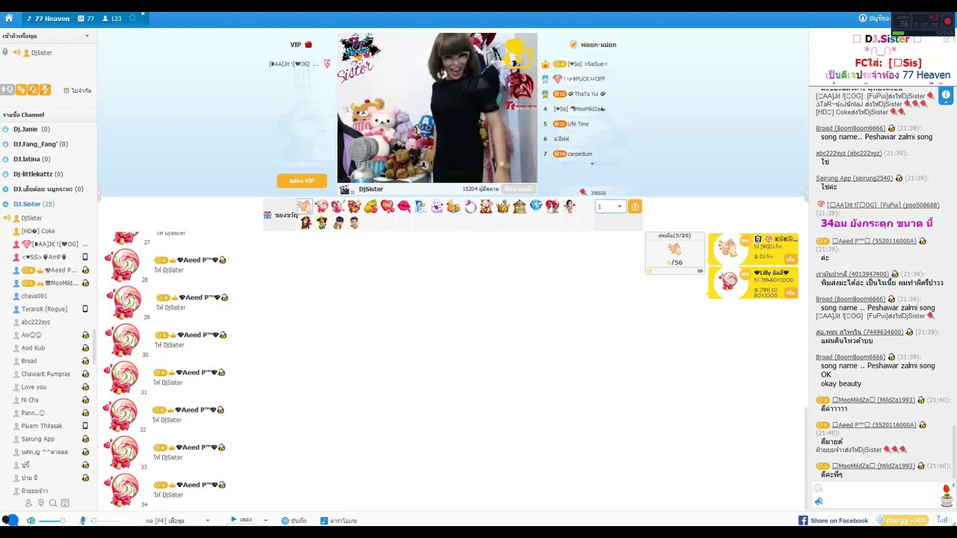
Task: Open the clapping progress 0/56 card
Action: 674,253
